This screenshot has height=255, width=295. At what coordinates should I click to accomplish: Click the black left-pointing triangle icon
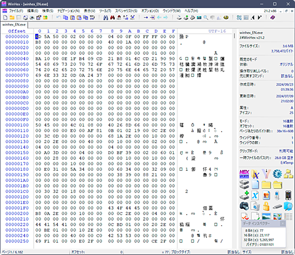click(x=253, y=18)
